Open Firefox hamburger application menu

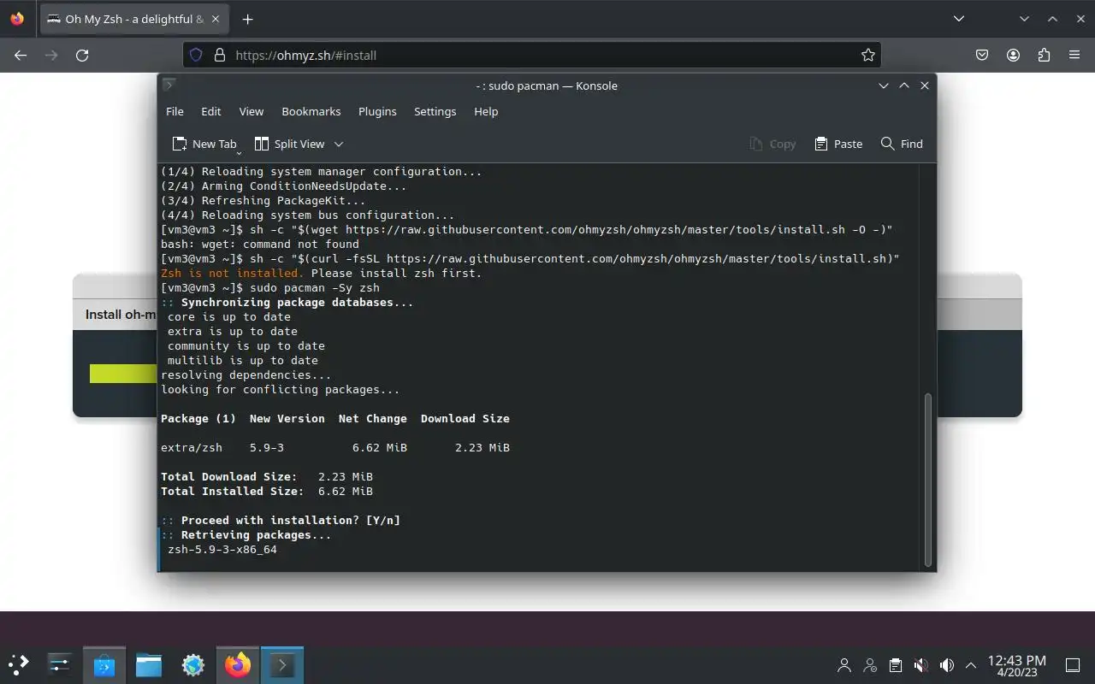pyautogui.click(x=1074, y=55)
